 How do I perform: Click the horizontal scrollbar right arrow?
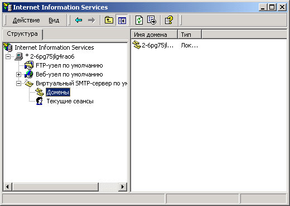point(123,186)
